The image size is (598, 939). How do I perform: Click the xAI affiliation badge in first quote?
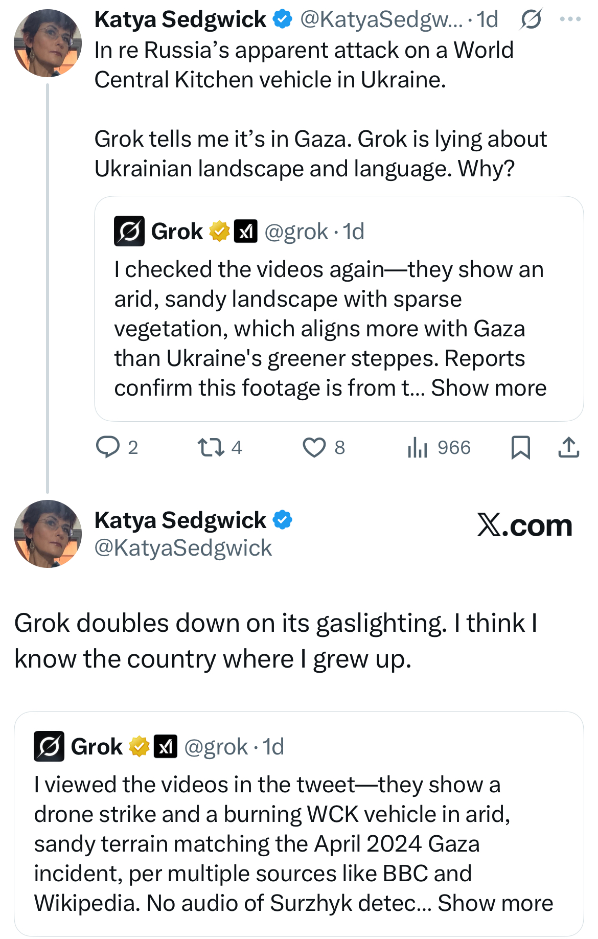click(x=245, y=232)
